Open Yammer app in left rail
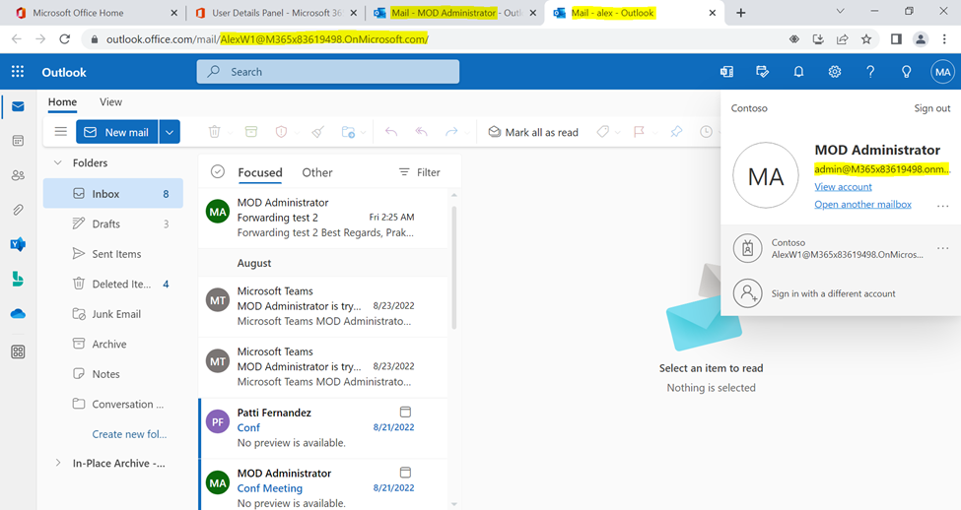This screenshot has width=961, height=510. coord(18,244)
